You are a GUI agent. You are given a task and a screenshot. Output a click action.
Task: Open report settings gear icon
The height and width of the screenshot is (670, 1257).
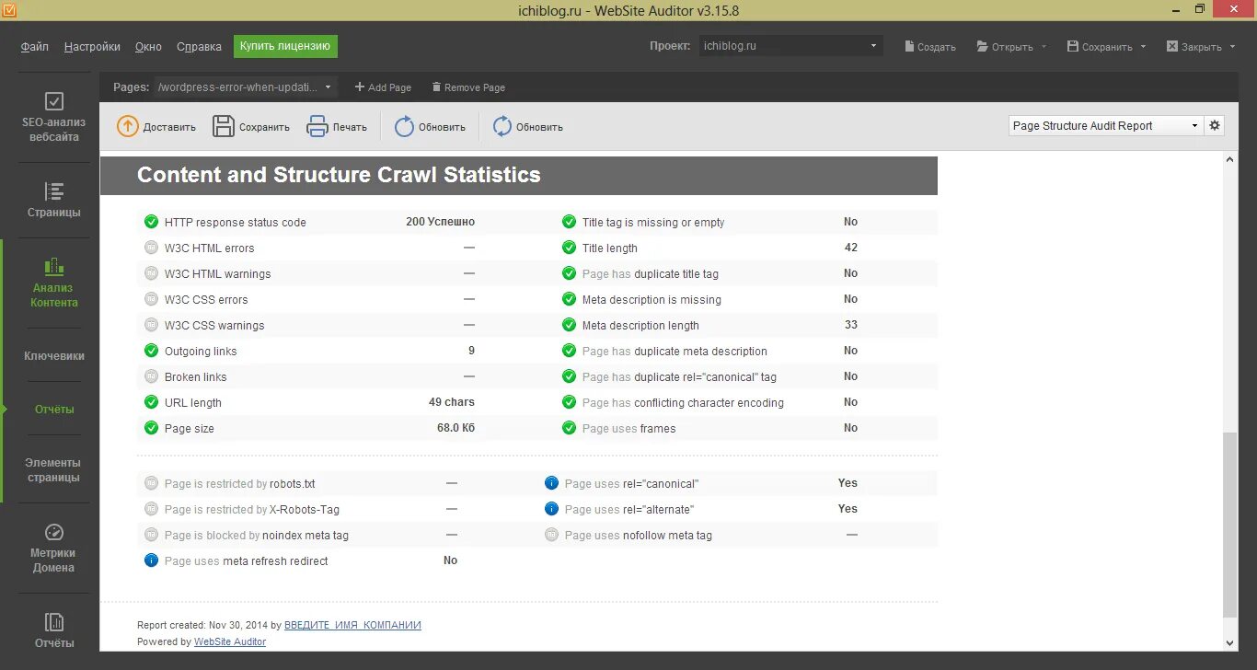[1215, 126]
